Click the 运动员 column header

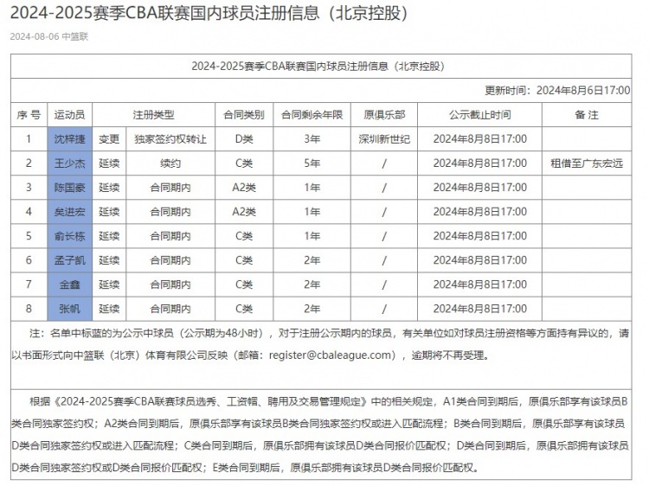pos(69,114)
